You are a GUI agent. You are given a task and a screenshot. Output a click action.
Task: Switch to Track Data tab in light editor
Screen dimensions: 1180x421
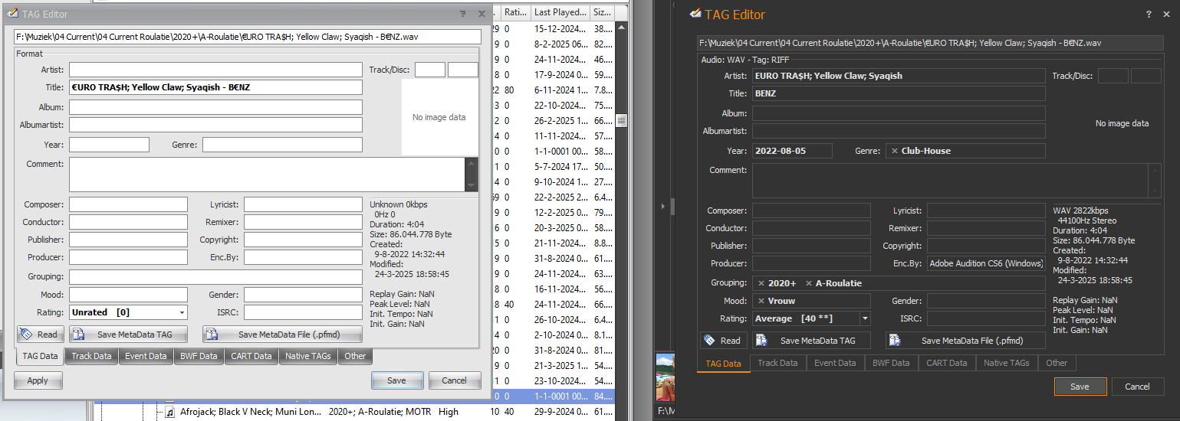[91, 356]
